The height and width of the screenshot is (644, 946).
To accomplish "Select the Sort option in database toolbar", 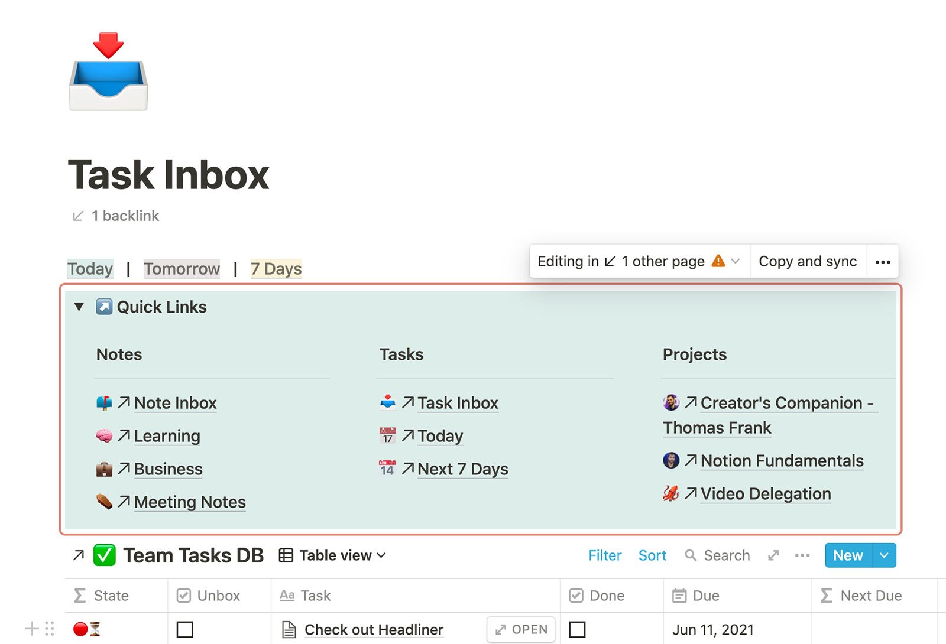I will (x=652, y=555).
